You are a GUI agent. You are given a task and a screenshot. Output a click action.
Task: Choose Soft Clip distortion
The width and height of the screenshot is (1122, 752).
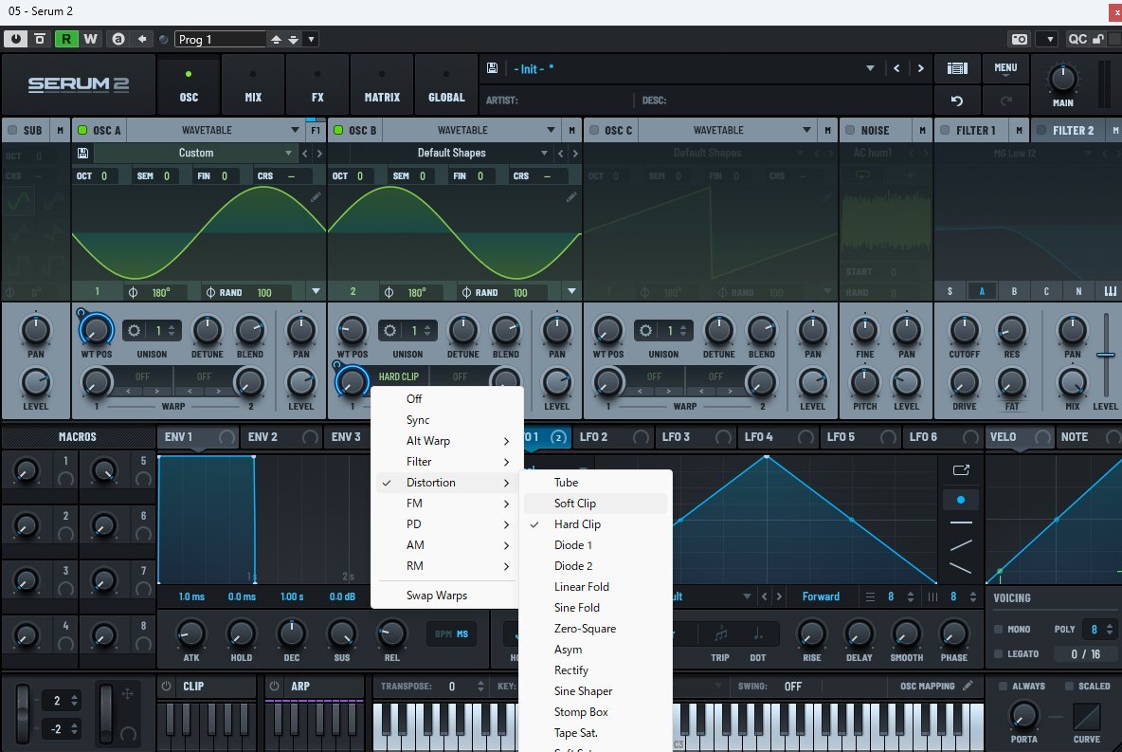595,504
